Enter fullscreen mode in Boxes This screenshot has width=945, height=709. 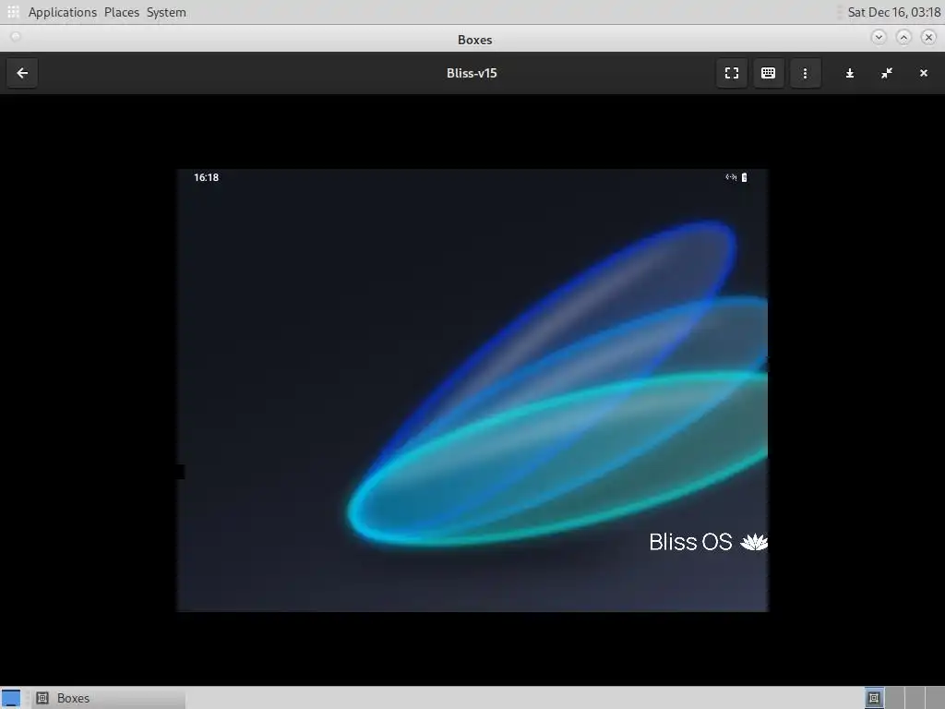[732, 73]
